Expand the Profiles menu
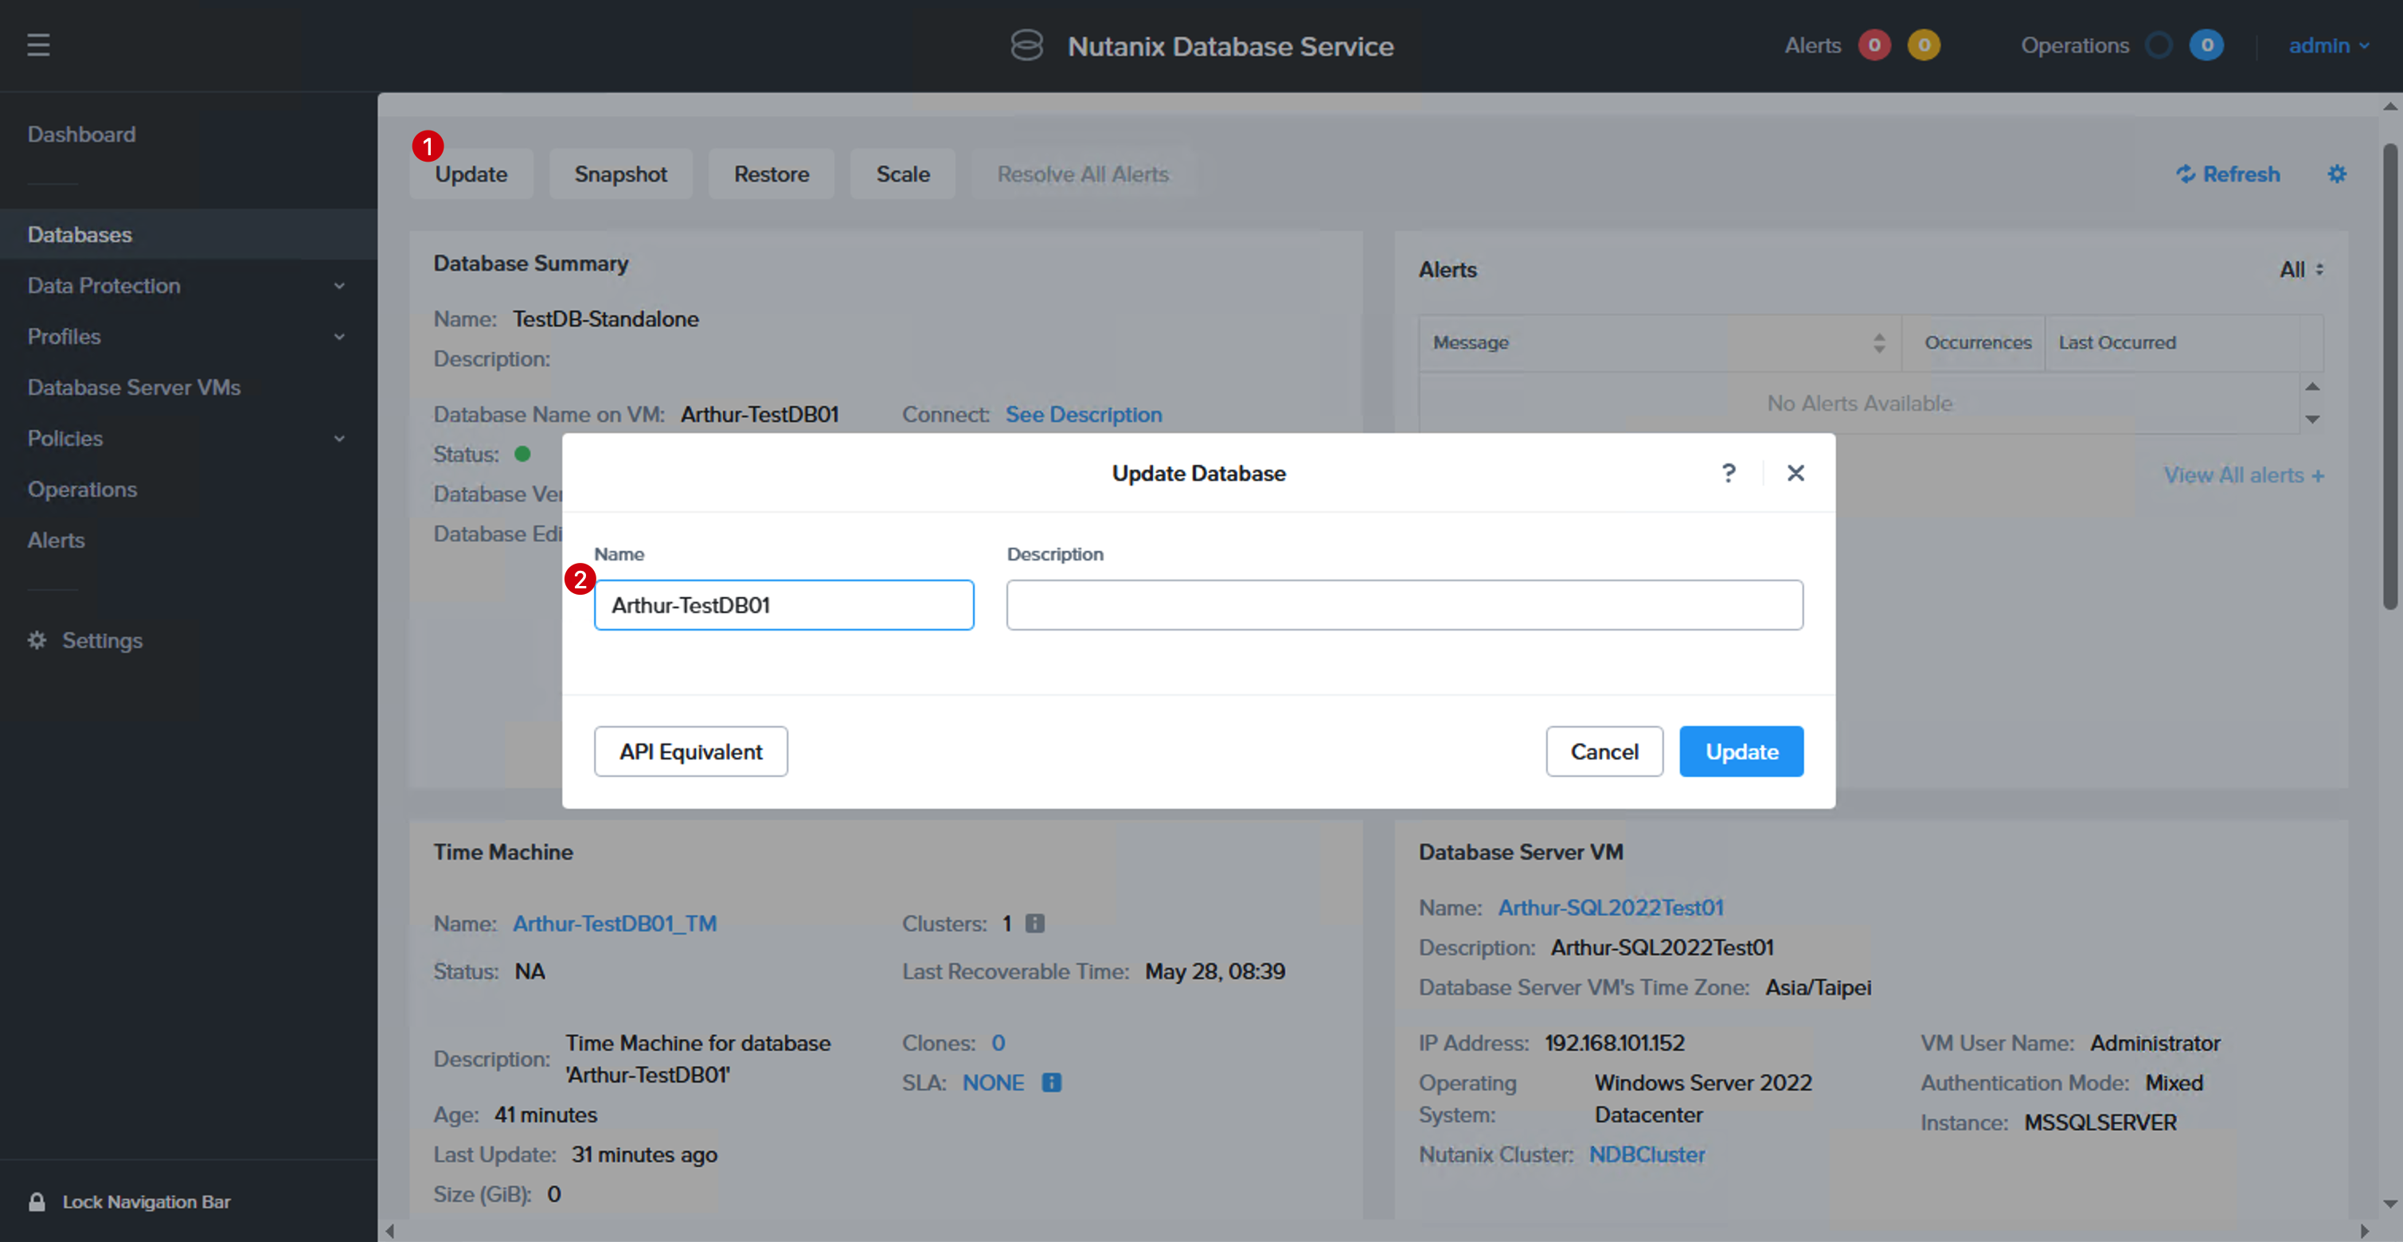This screenshot has height=1242, width=2403. pos(339,337)
